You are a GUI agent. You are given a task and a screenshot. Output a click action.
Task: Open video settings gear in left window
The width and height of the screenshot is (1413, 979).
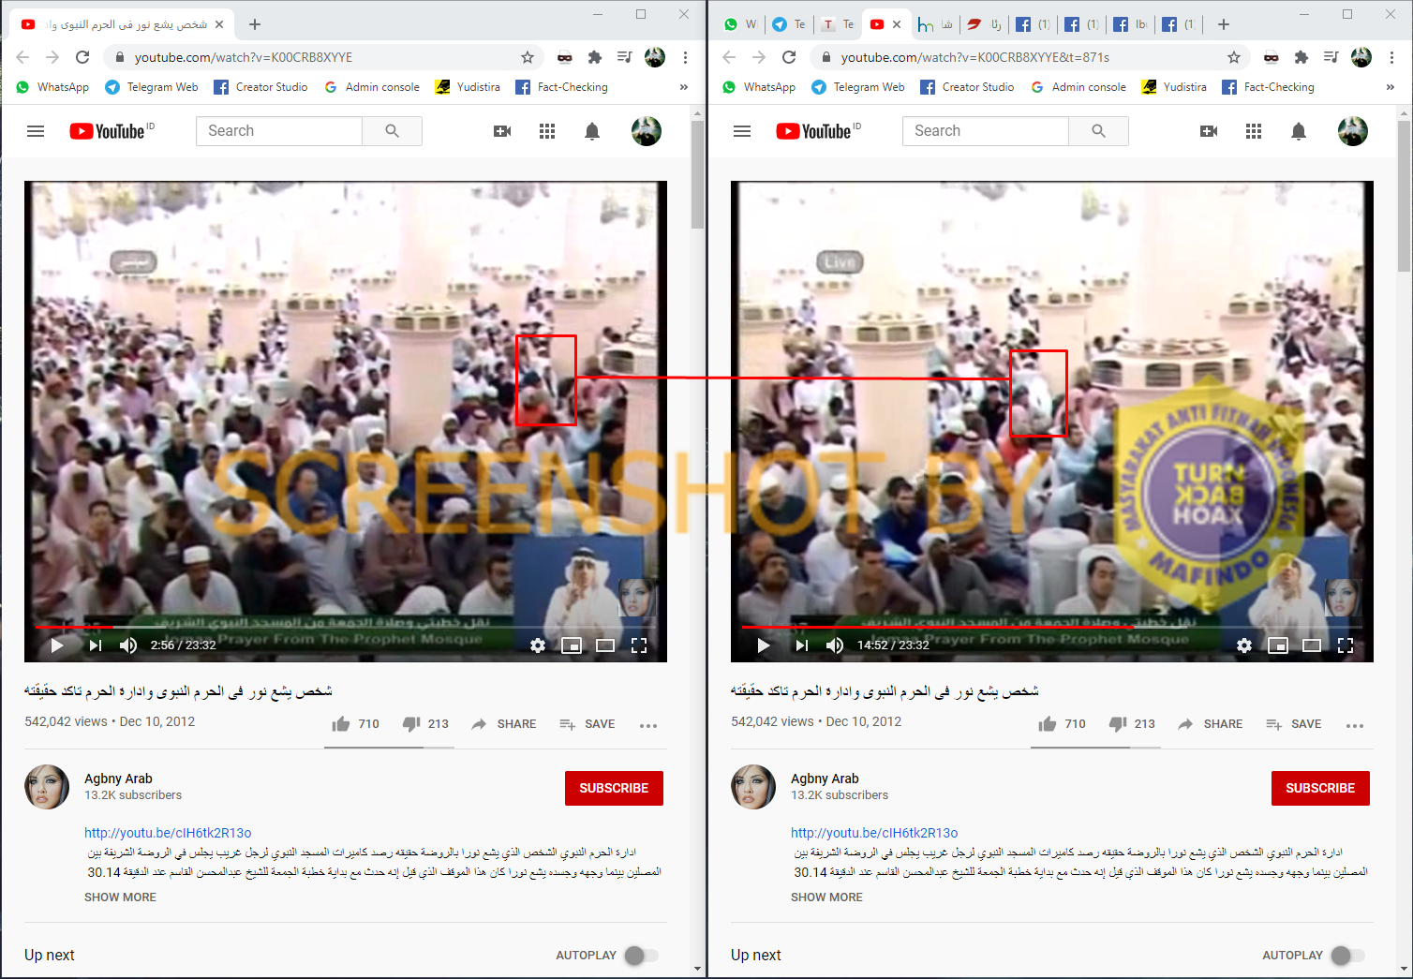538,645
